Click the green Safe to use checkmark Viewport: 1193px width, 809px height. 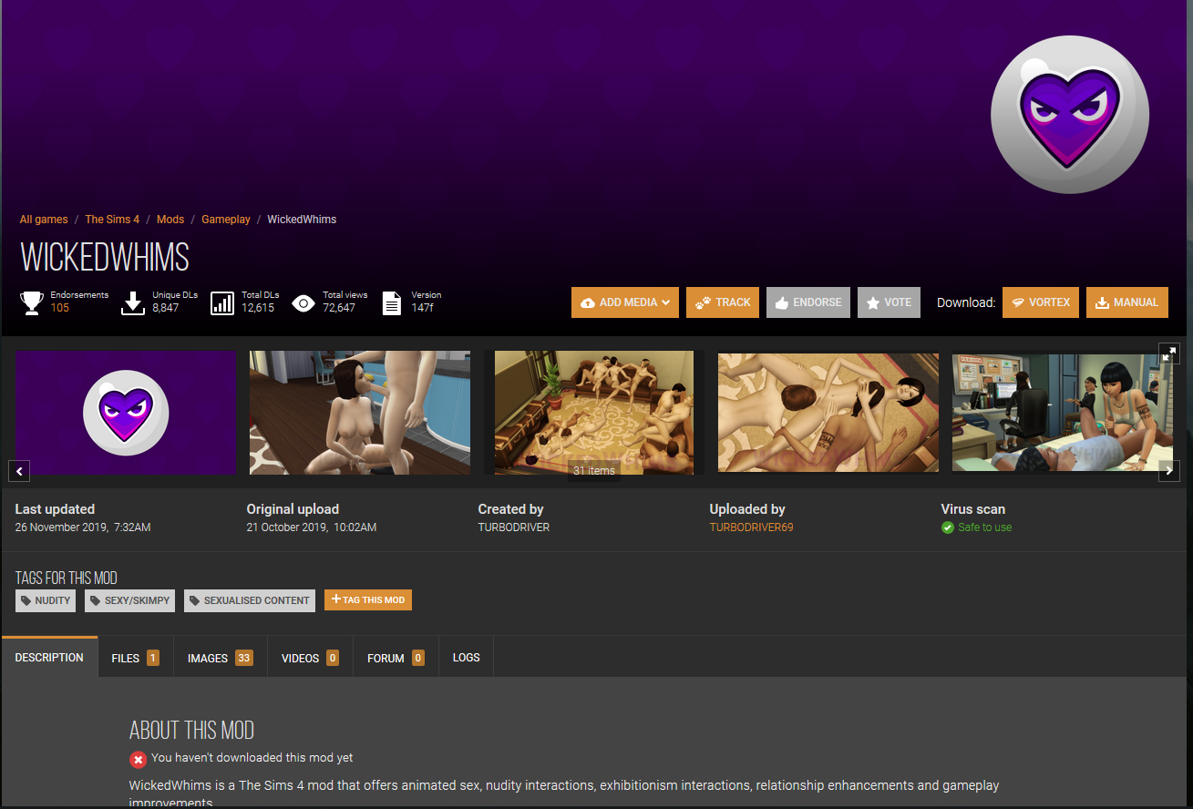click(948, 527)
